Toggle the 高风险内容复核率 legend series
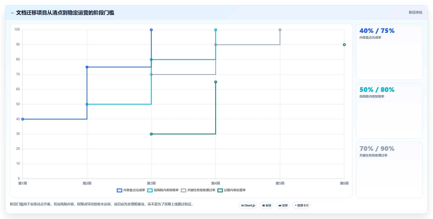 click(163, 190)
